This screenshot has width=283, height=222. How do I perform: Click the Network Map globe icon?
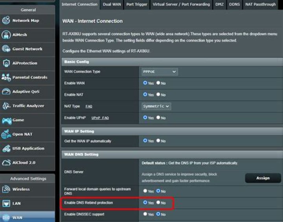[x=6, y=20]
